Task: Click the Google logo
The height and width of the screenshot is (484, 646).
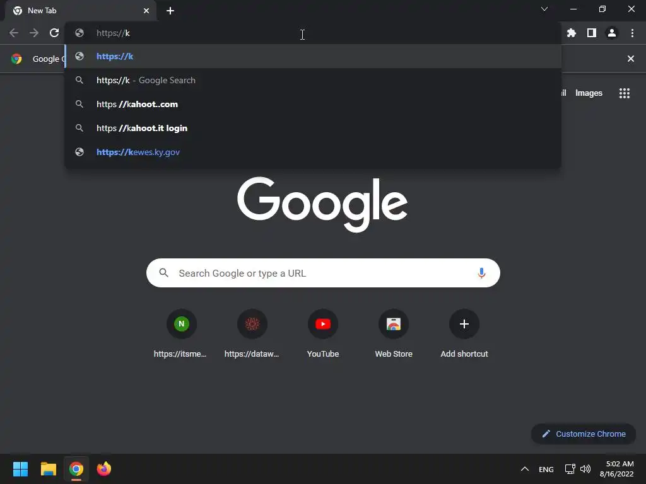Action: pyautogui.click(x=322, y=204)
